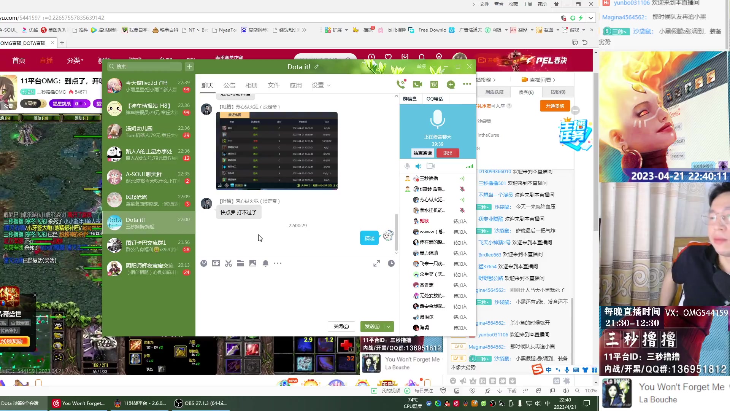The width and height of the screenshot is (730, 411).
Task: Open the emoji picker in QQ chat
Action: (204, 263)
